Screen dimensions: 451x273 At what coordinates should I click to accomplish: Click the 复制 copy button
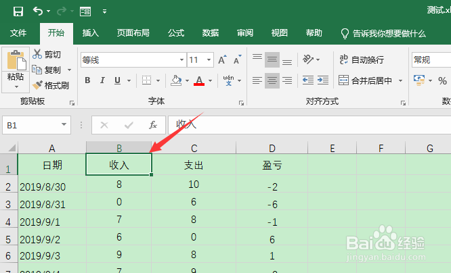(46, 70)
